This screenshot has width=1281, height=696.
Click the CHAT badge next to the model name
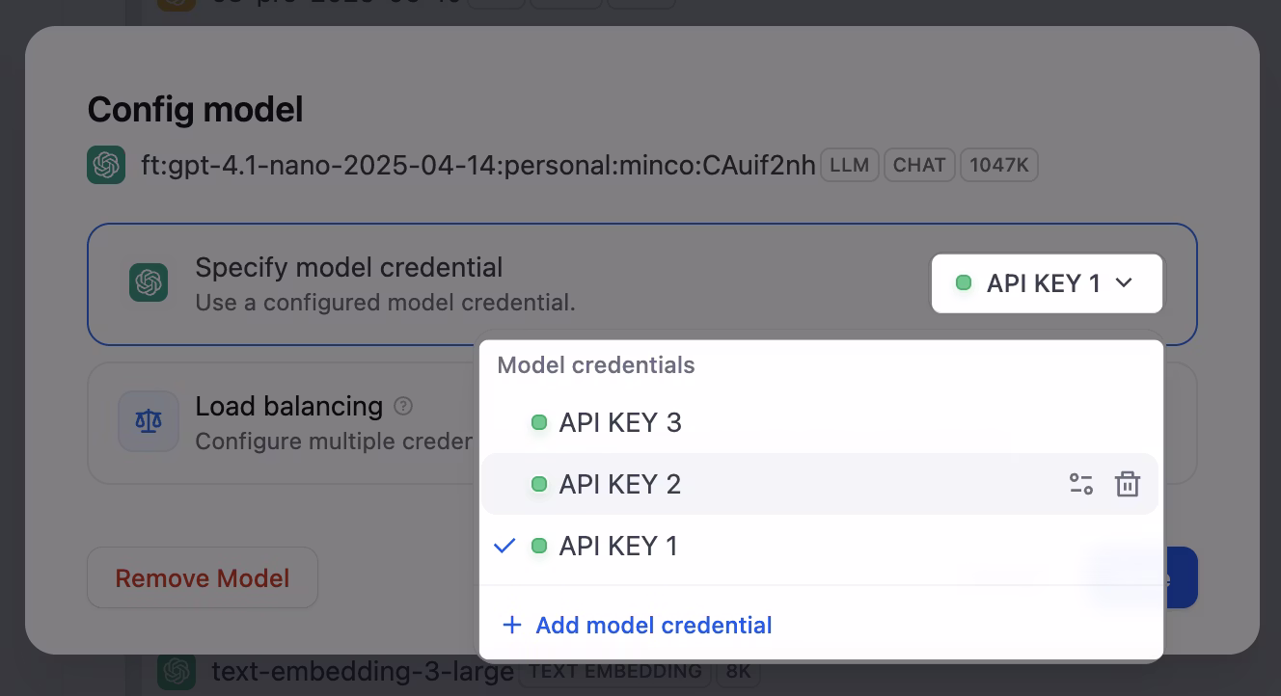point(919,165)
